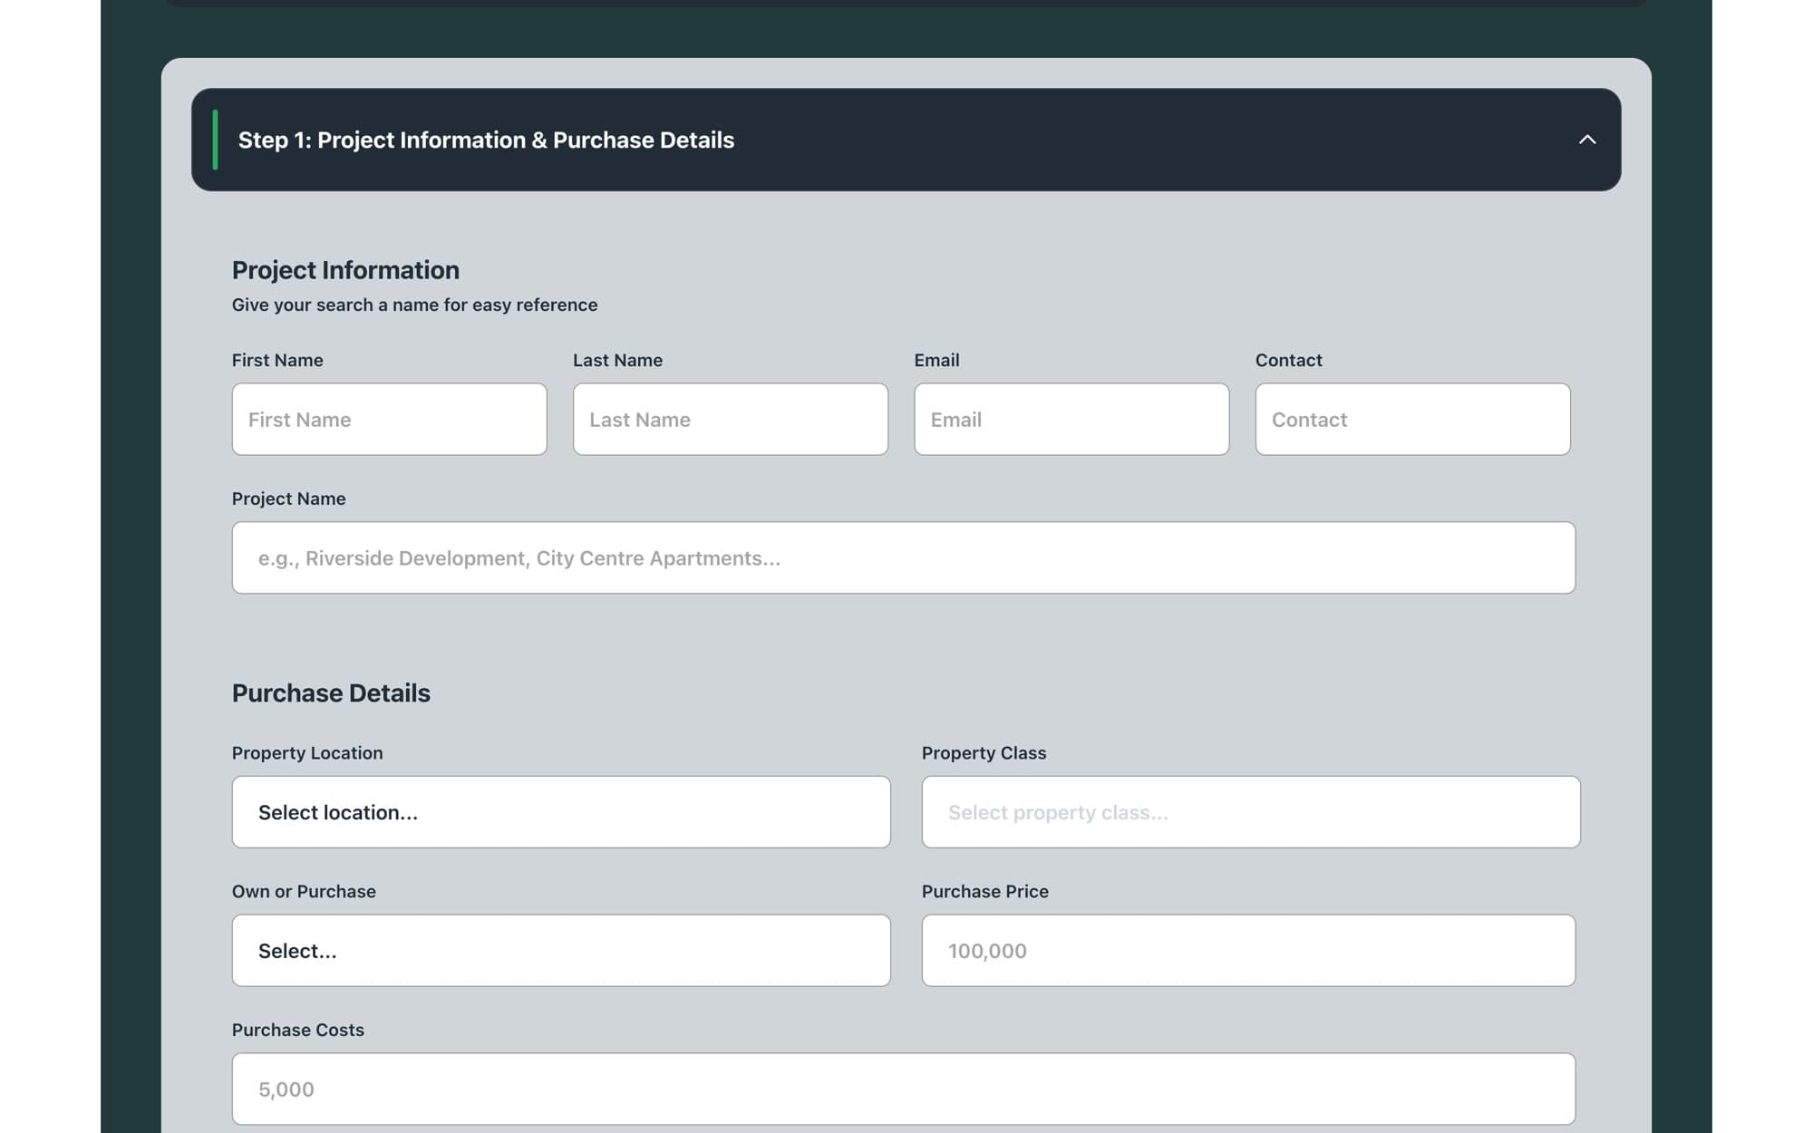Click the Project Information heading
The height and width of the screenshot is (1133, 1813).
coord(345,270)
